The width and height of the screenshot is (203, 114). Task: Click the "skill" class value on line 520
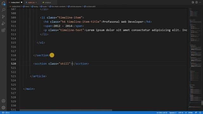pyautogui.click(x=64, y=64)
